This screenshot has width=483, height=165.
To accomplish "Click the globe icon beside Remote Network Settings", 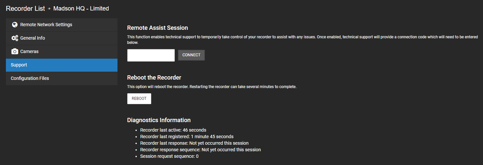I will click(14, 25).
